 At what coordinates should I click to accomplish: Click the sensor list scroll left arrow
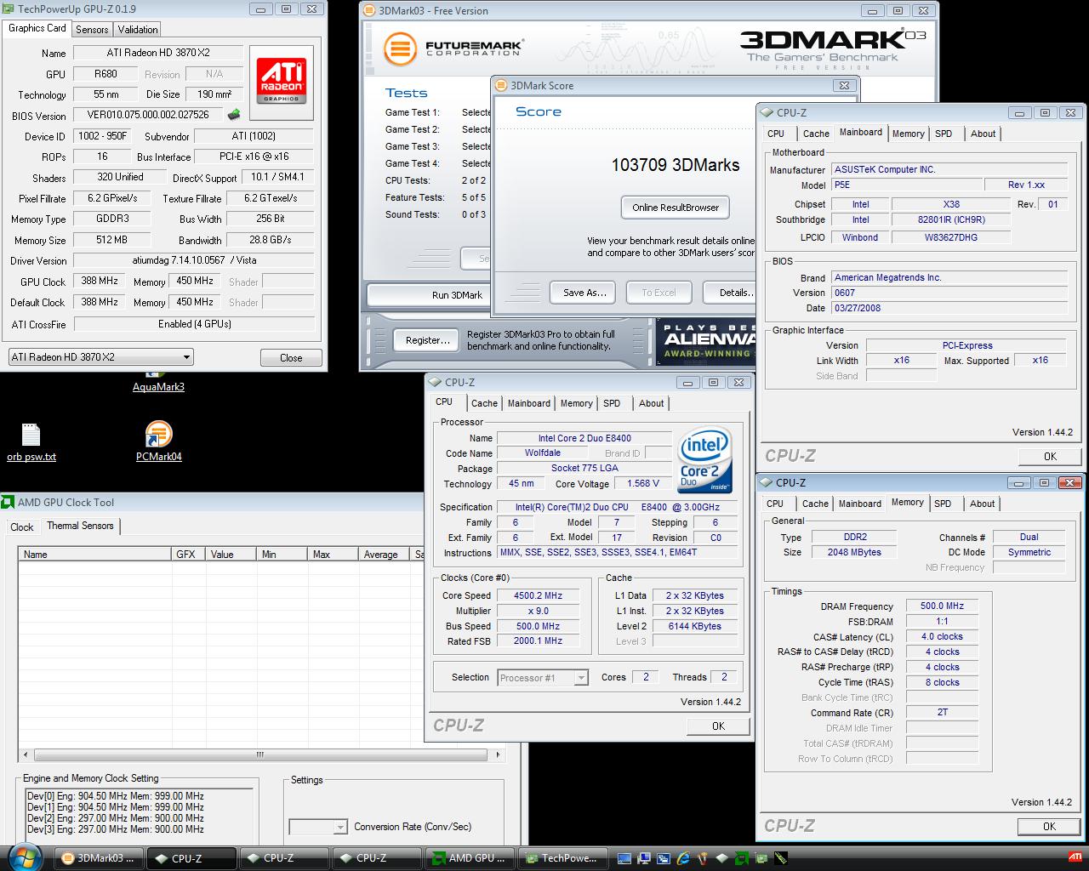[x=25, y=754]
